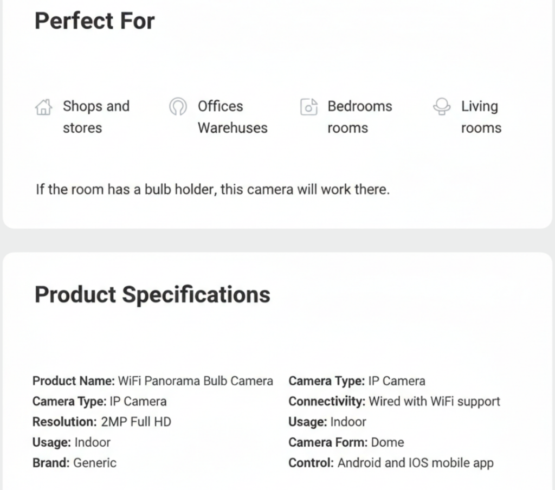Click the shop icon beside Shops and stores
Viewport: 555px width, 490px height.
tap(43, 107)
